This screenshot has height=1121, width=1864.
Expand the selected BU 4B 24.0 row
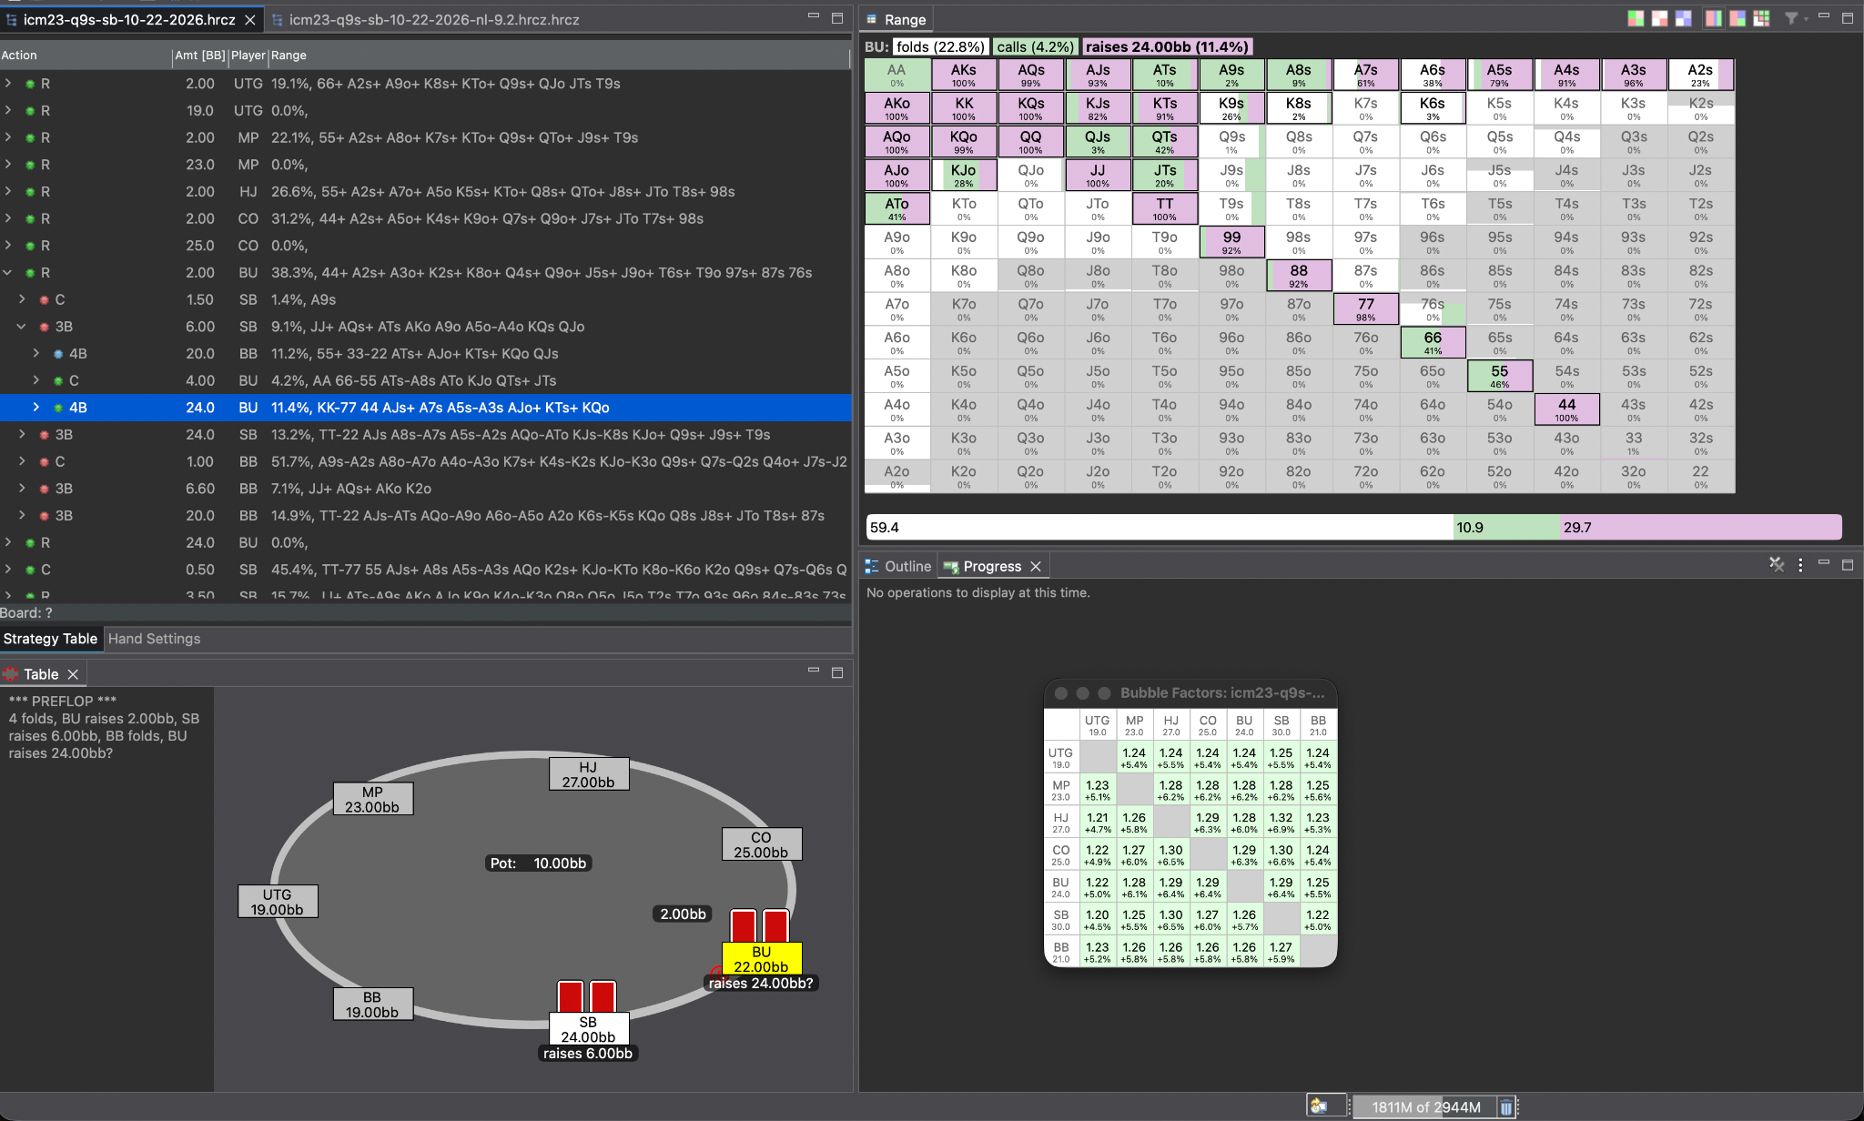click(x=36, y=408)
